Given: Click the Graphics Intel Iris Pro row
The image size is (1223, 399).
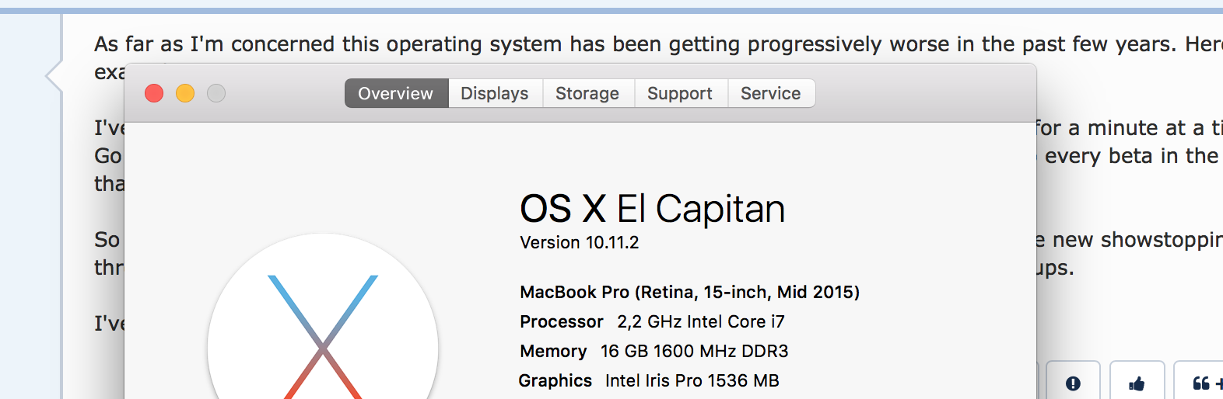Looking at the screenshot, I should 649,380.
